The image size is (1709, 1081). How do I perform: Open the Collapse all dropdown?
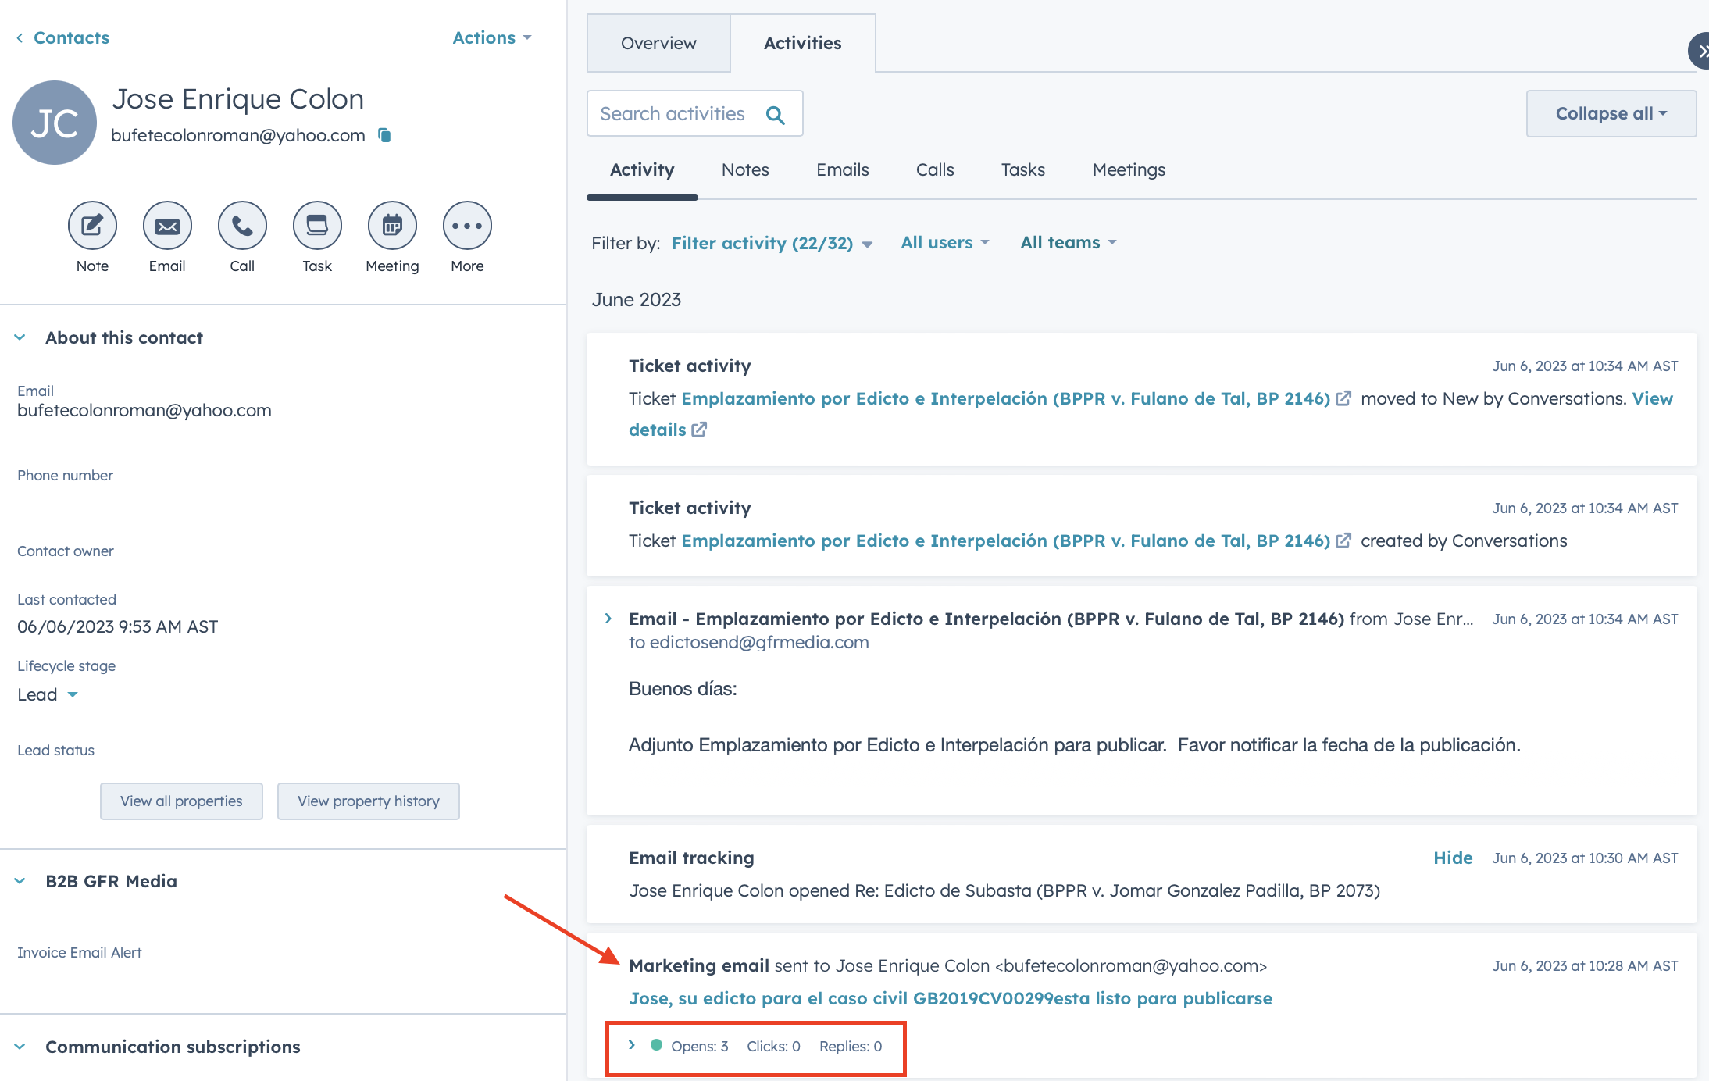(1611, 114)
